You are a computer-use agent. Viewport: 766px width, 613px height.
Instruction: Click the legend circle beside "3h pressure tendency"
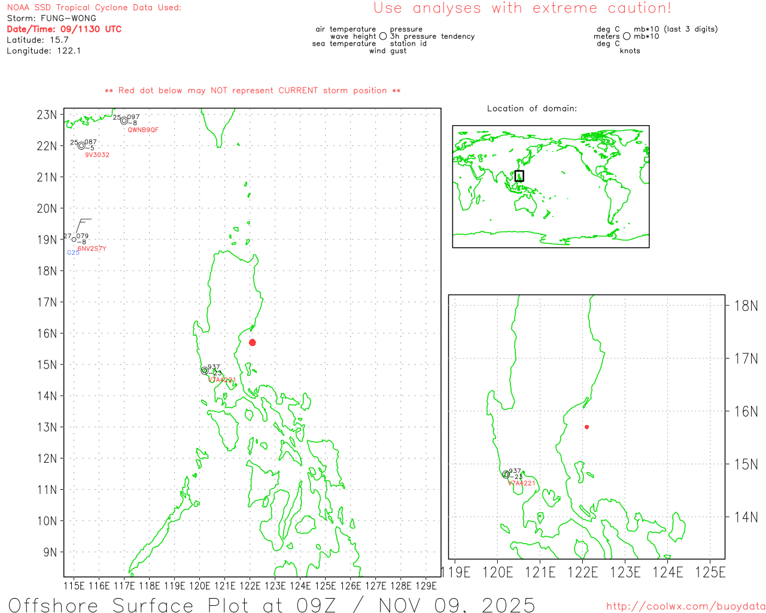[x=383, y=37]
